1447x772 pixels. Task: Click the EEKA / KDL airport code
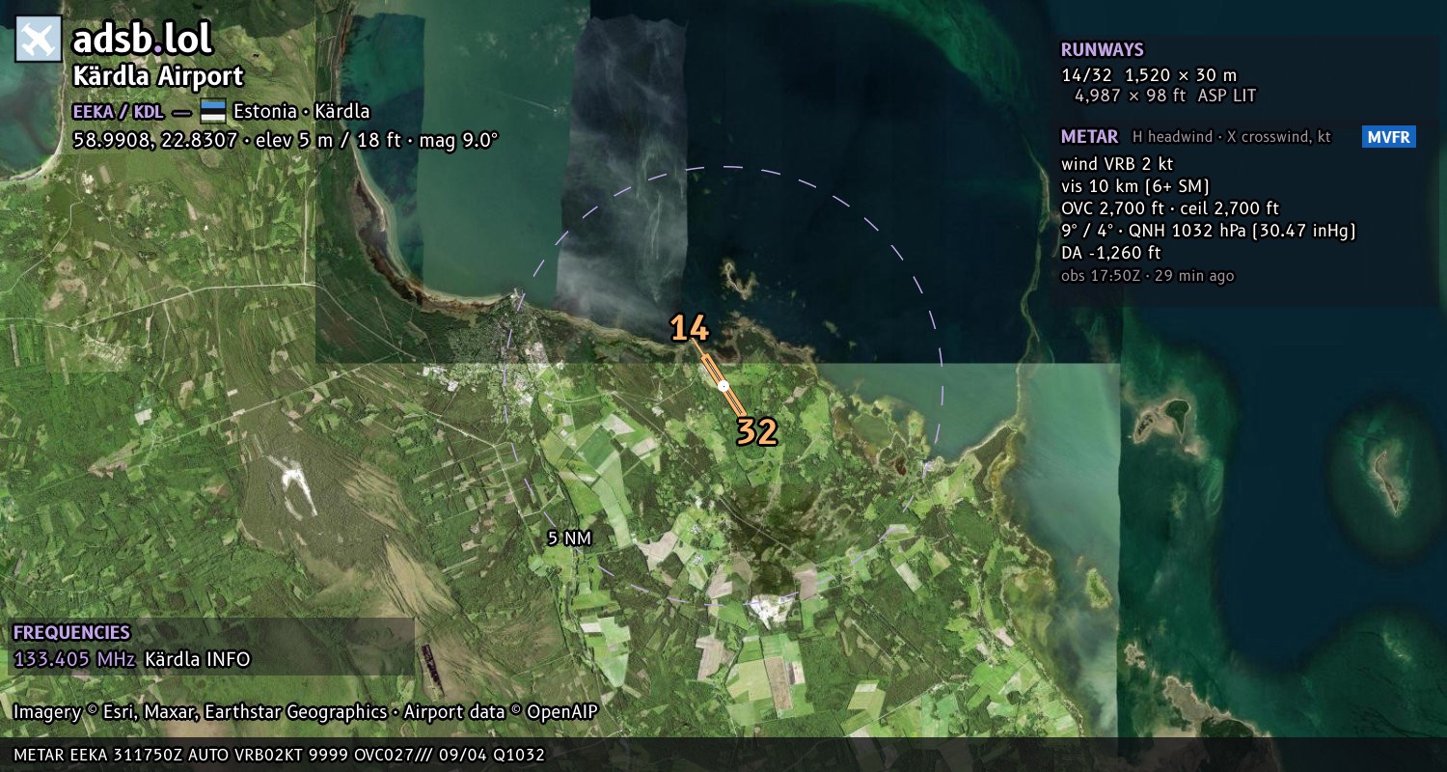pyautogui.click(x=118, y=111)
